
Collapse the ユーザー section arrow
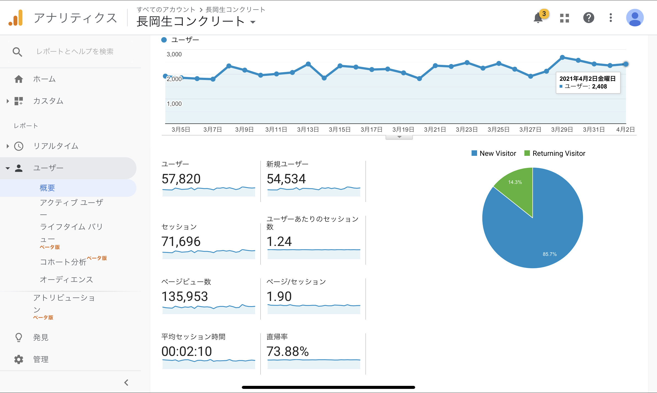[8, 168]
